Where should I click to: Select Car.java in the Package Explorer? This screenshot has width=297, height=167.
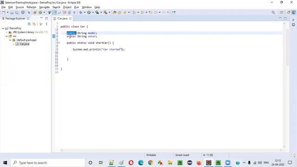23,44
